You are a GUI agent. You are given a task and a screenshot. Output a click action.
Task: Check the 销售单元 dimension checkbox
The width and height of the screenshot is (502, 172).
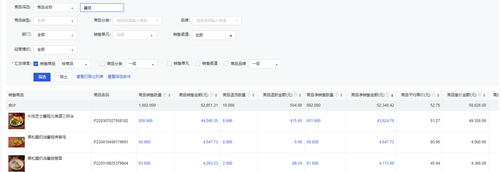pos(169,64)
